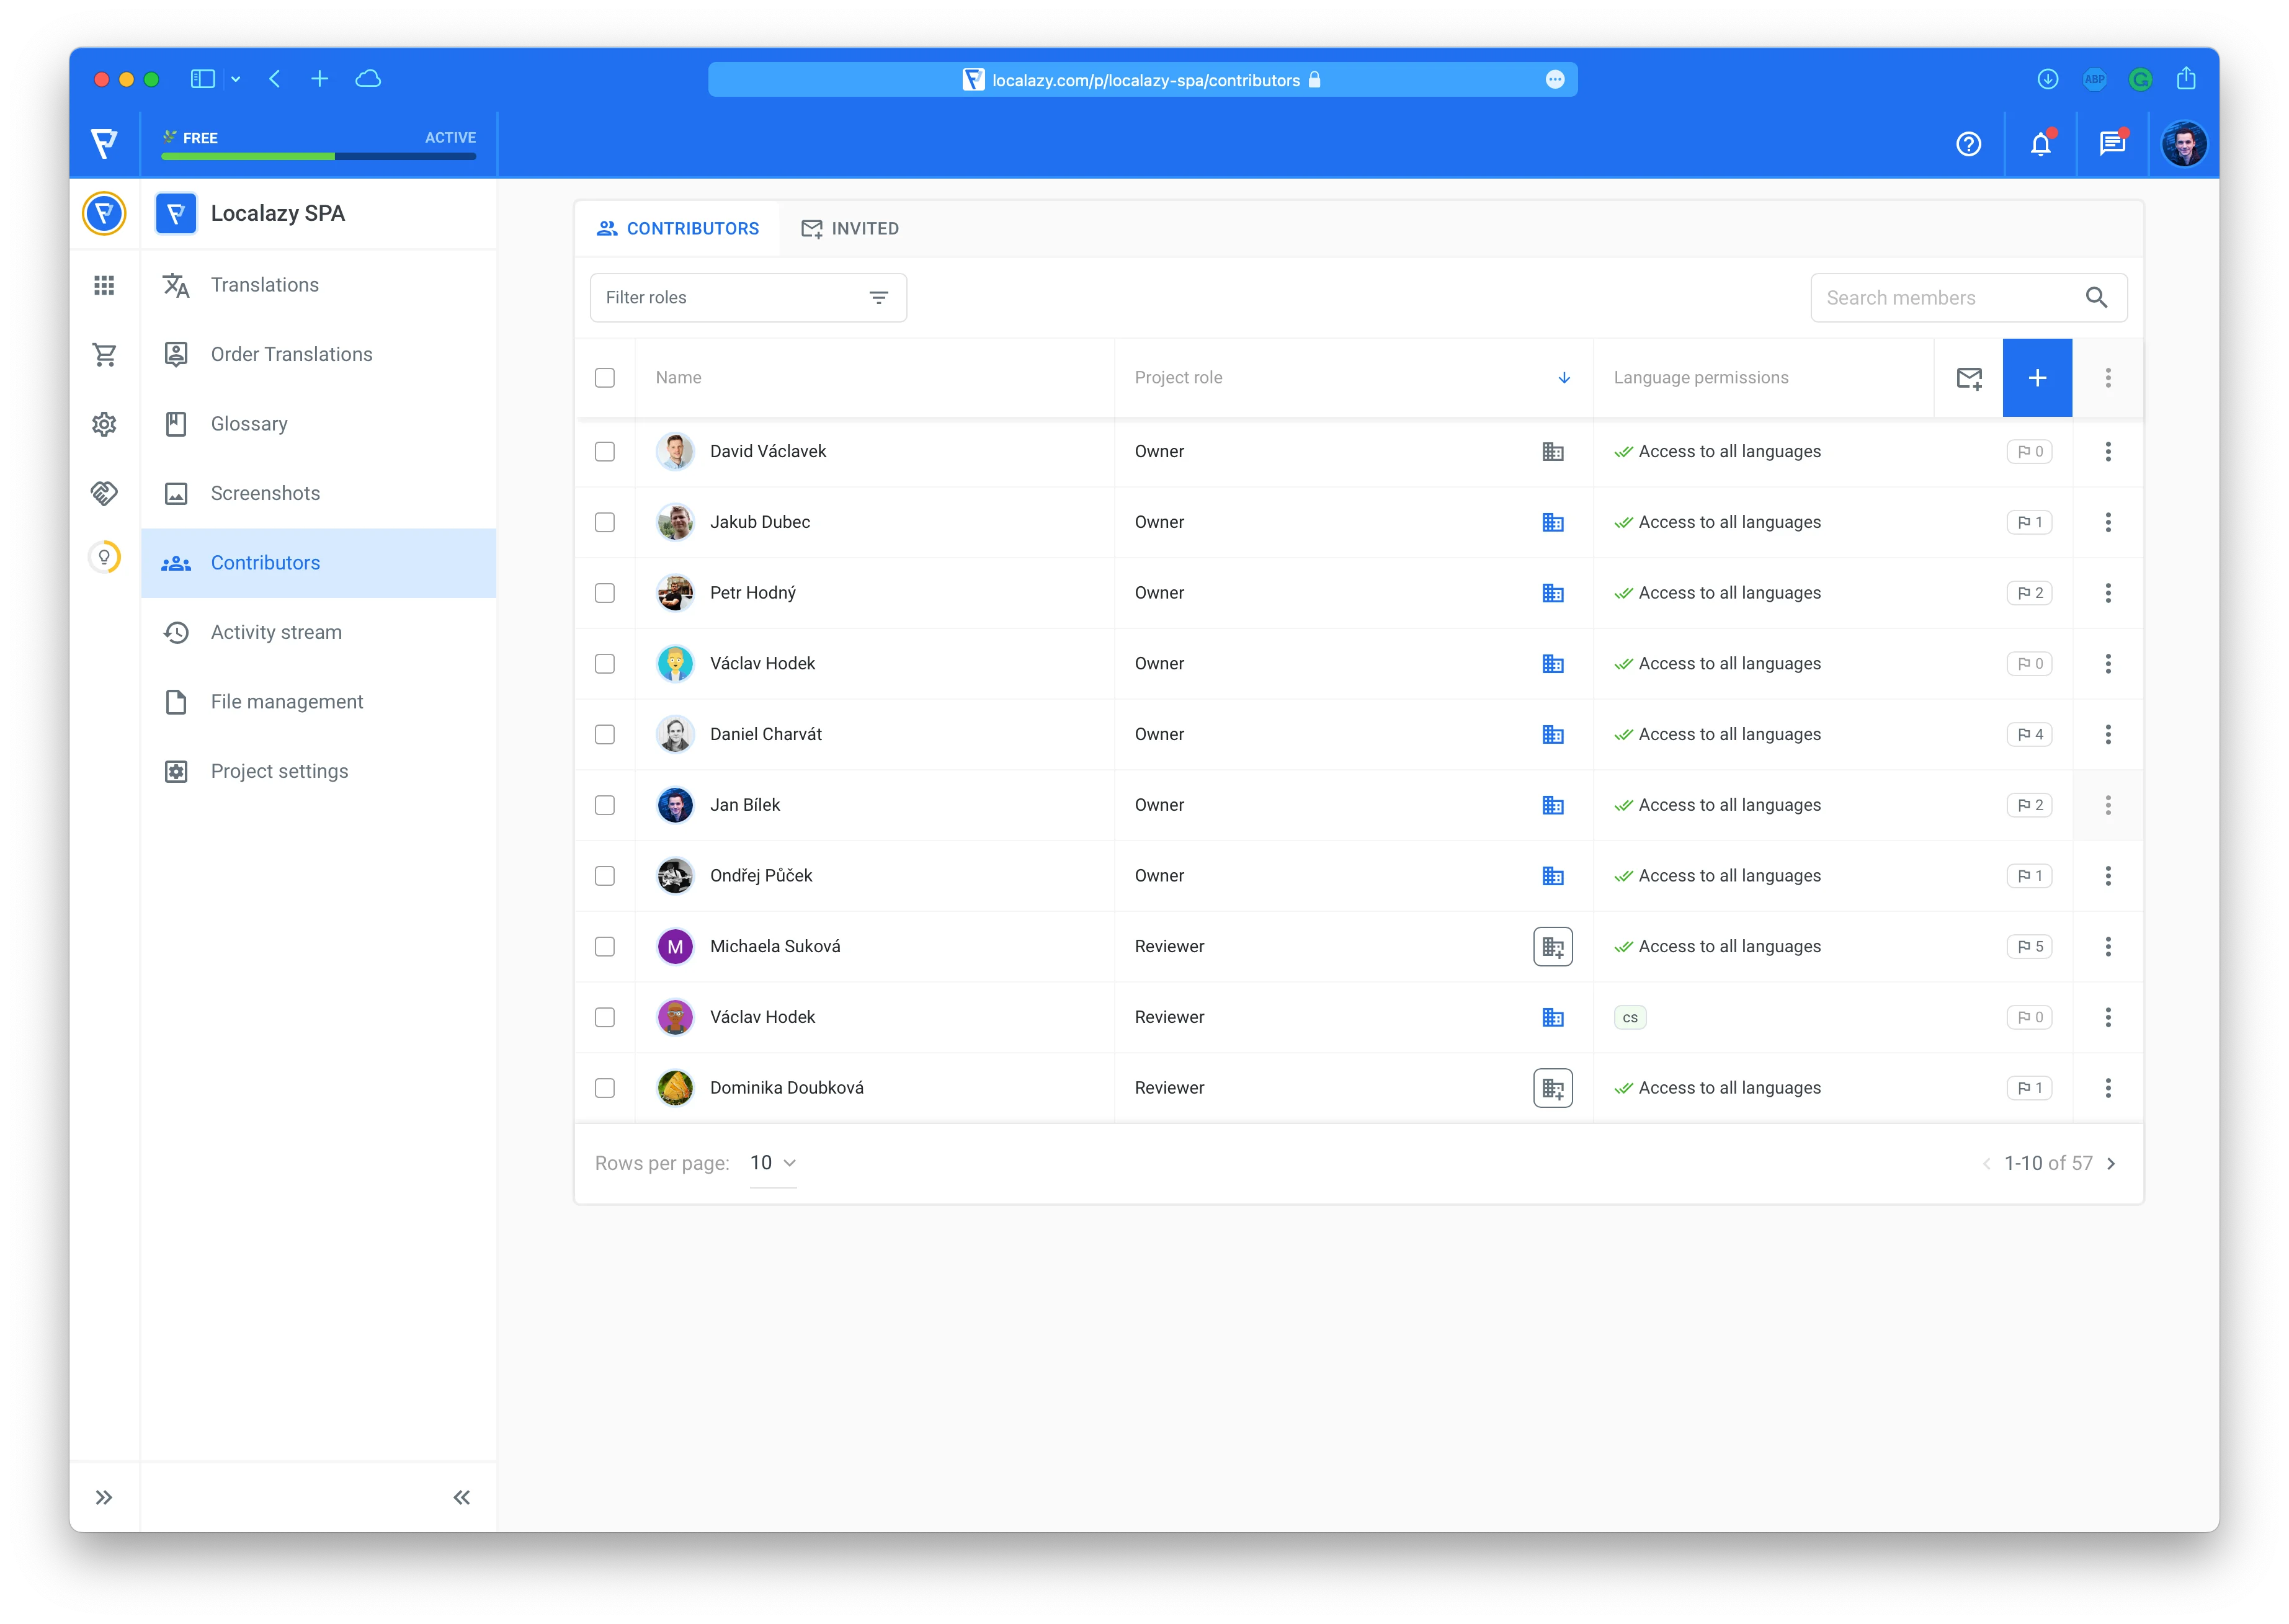This screenshot has width=2289, height=1624.
Task: Expand the left rail with double arrows
Action: tap(104, 1497)
